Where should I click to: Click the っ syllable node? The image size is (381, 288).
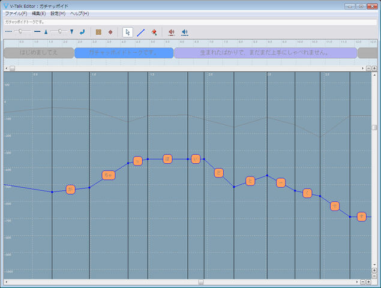tap(137, 161)
